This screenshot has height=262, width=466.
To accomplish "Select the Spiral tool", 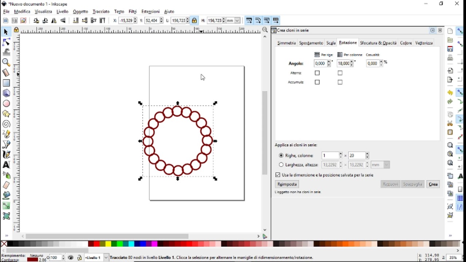I will click(6, 124).
